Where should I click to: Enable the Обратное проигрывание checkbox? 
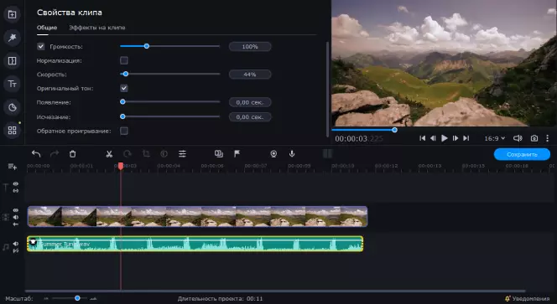[124, 131]
